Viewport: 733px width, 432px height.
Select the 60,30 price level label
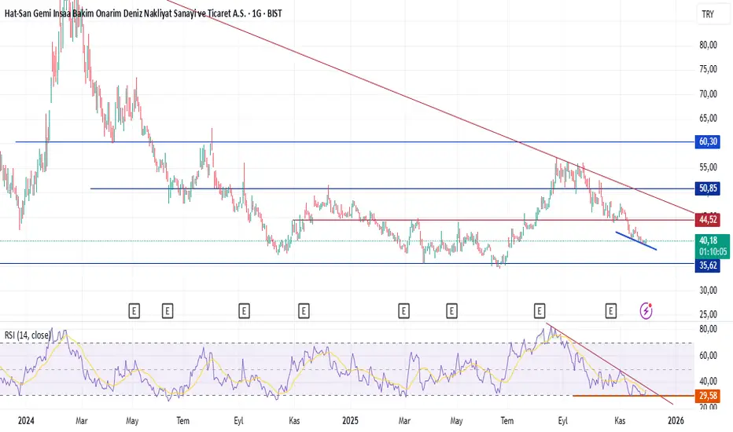point(708,141)
